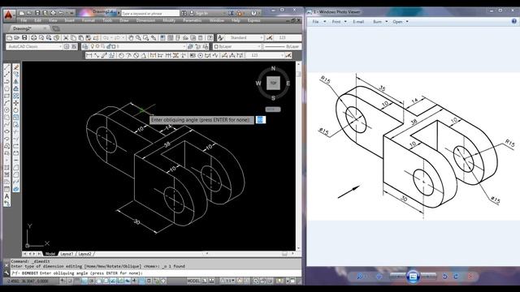Open the Dimension menu
The image size is (520, 292).
[x=145, y=20]
